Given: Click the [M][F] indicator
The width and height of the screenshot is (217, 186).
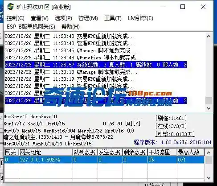Looking at the screenshot, I should pos(133,124).
